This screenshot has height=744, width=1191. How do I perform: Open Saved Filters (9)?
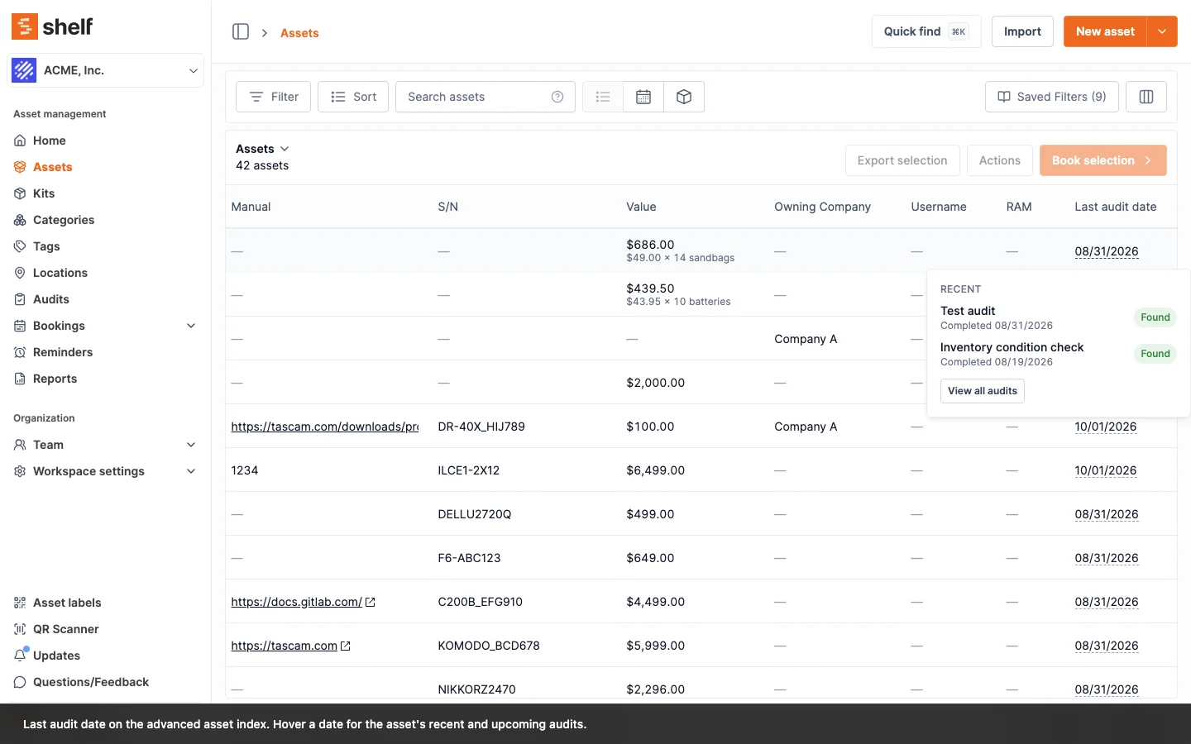click(x=1052, y=97)
